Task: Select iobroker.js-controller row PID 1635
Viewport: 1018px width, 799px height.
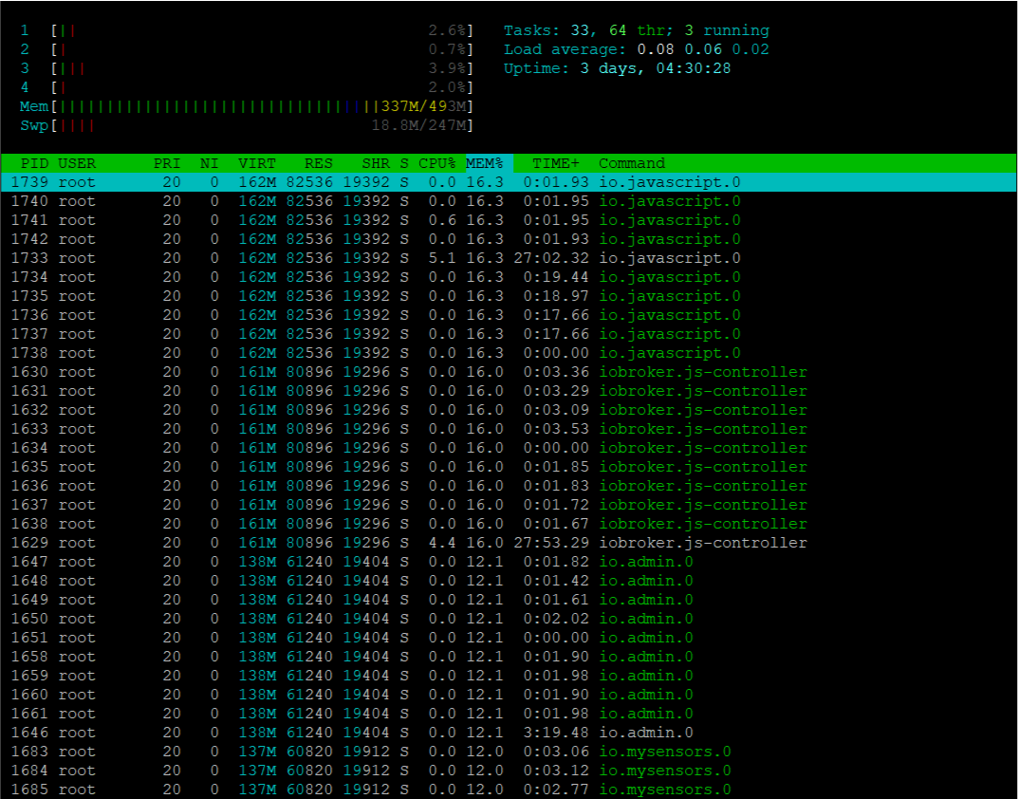Action: pos(509,467)
